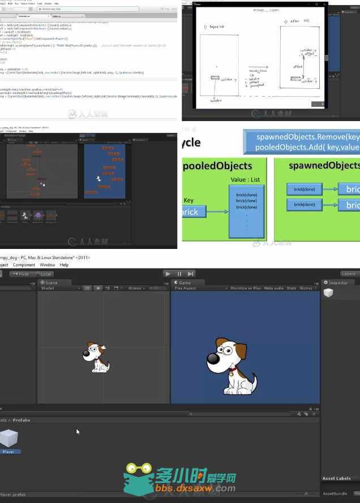360x503 pixels.
Task: Click the brick Key box in pooledObjects slide
Action: pos(194,212)
